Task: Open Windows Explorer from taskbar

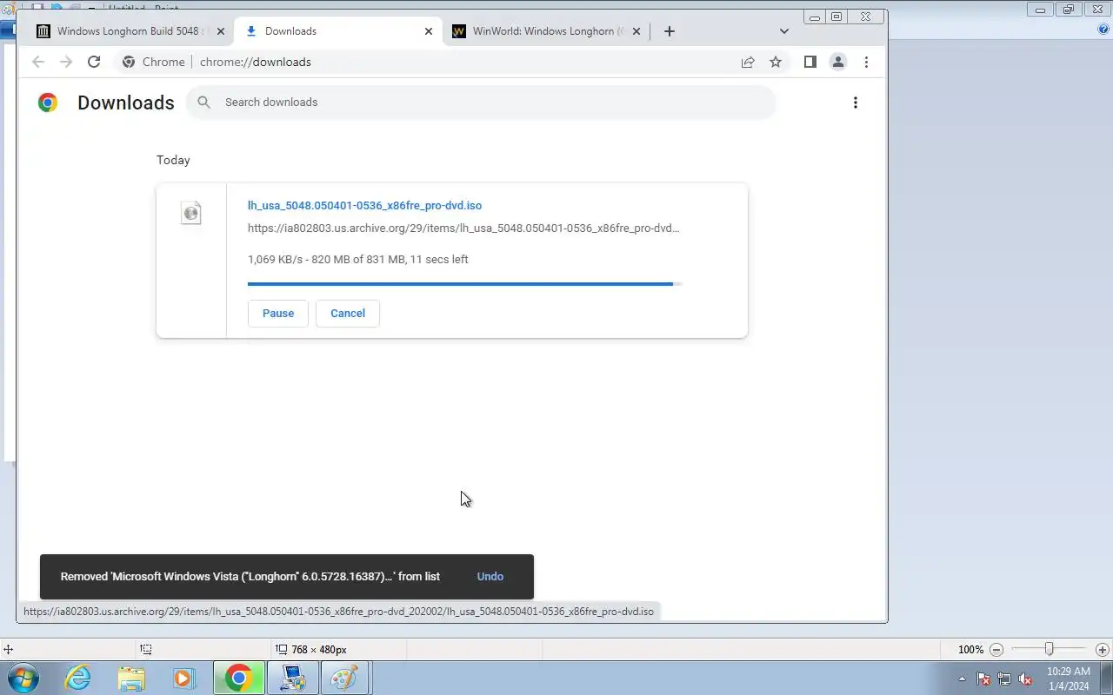Action: coord(131,678)
